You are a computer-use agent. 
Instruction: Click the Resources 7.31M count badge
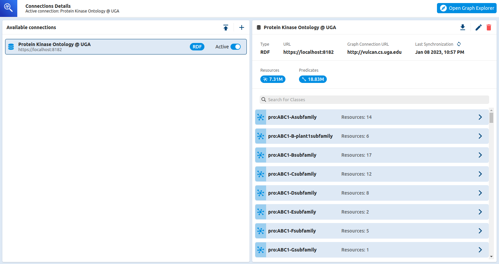click(273, 79)
